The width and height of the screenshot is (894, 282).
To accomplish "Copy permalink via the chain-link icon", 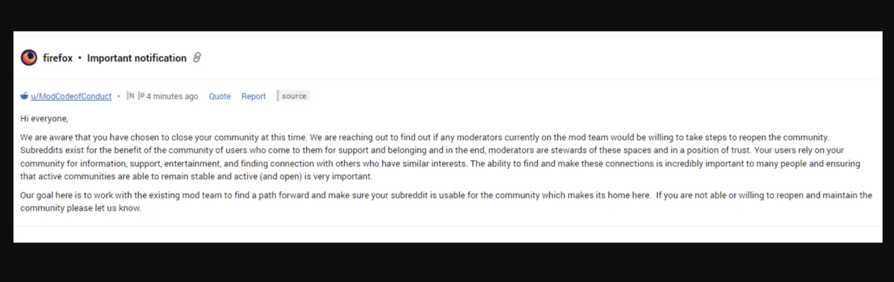I will coord(197,58).
